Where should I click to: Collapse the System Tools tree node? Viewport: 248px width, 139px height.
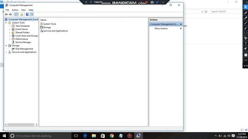[x=6, y=23]
